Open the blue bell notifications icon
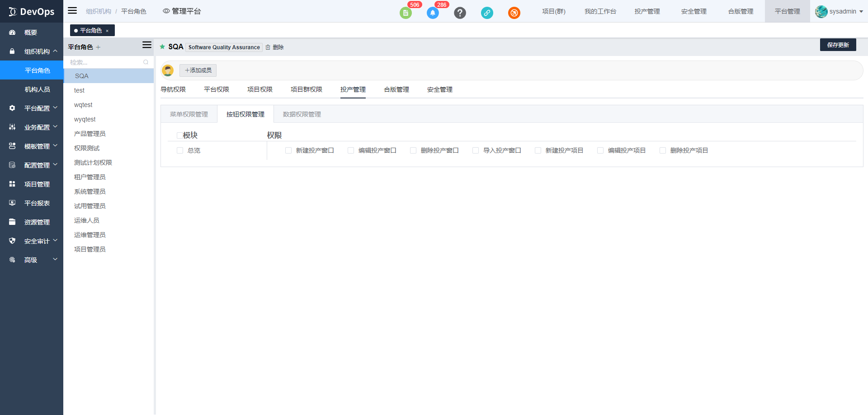868x415 pixels. click(433, 13)
